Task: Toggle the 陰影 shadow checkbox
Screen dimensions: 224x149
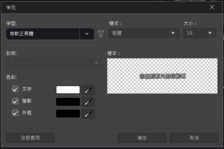Action: click(15, 101)
